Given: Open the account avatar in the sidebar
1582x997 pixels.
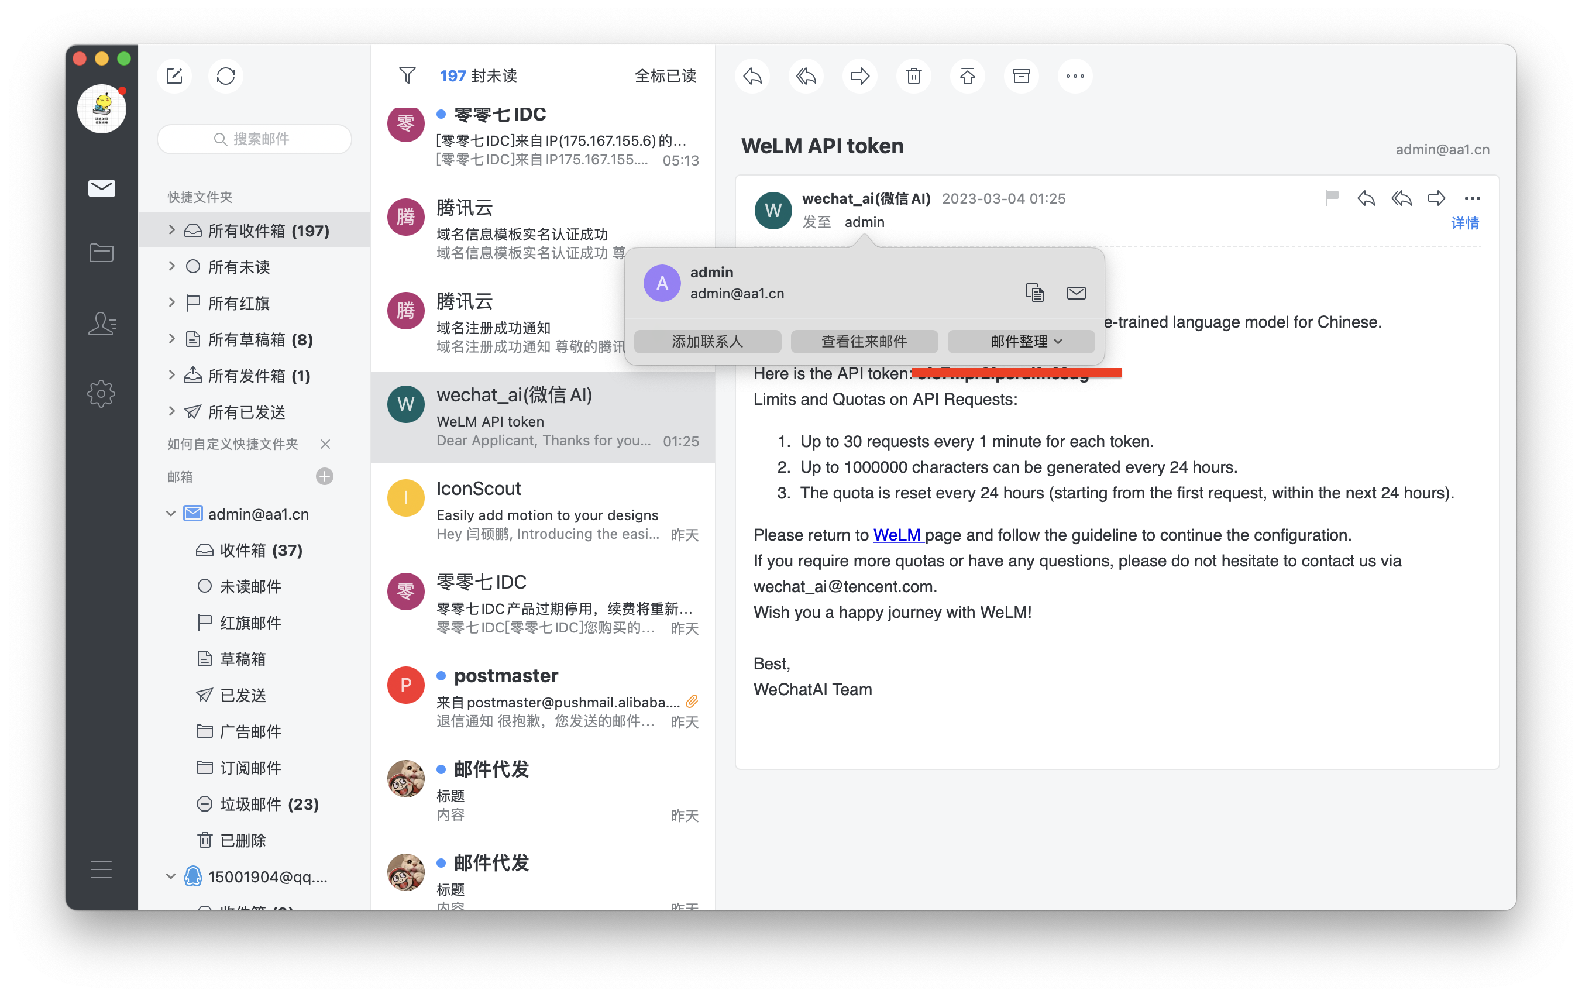Looking at the screenshot, I should click(102, 109).
